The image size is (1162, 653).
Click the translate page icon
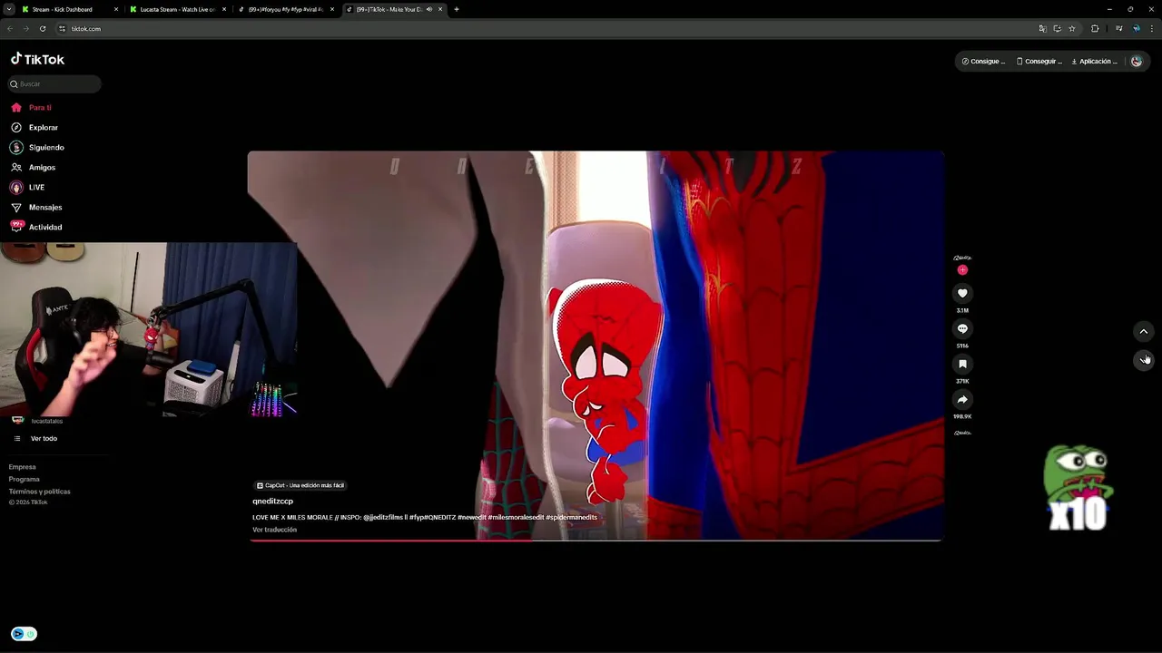1042,29
